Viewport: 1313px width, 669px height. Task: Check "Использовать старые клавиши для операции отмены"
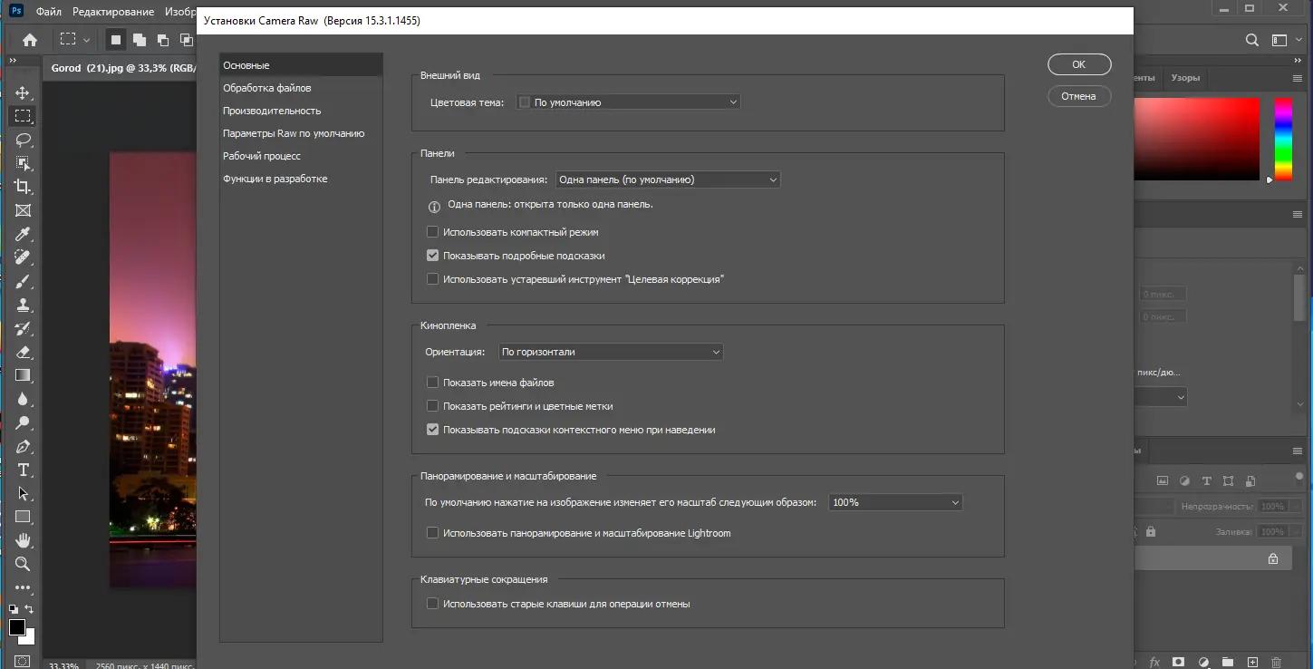(x=433, y=604)
